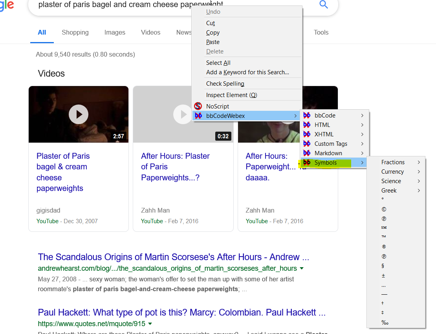The image size is (436, 334).
Task: Expand the HTML submenu arrow
Action: click(x=362, y=125)
